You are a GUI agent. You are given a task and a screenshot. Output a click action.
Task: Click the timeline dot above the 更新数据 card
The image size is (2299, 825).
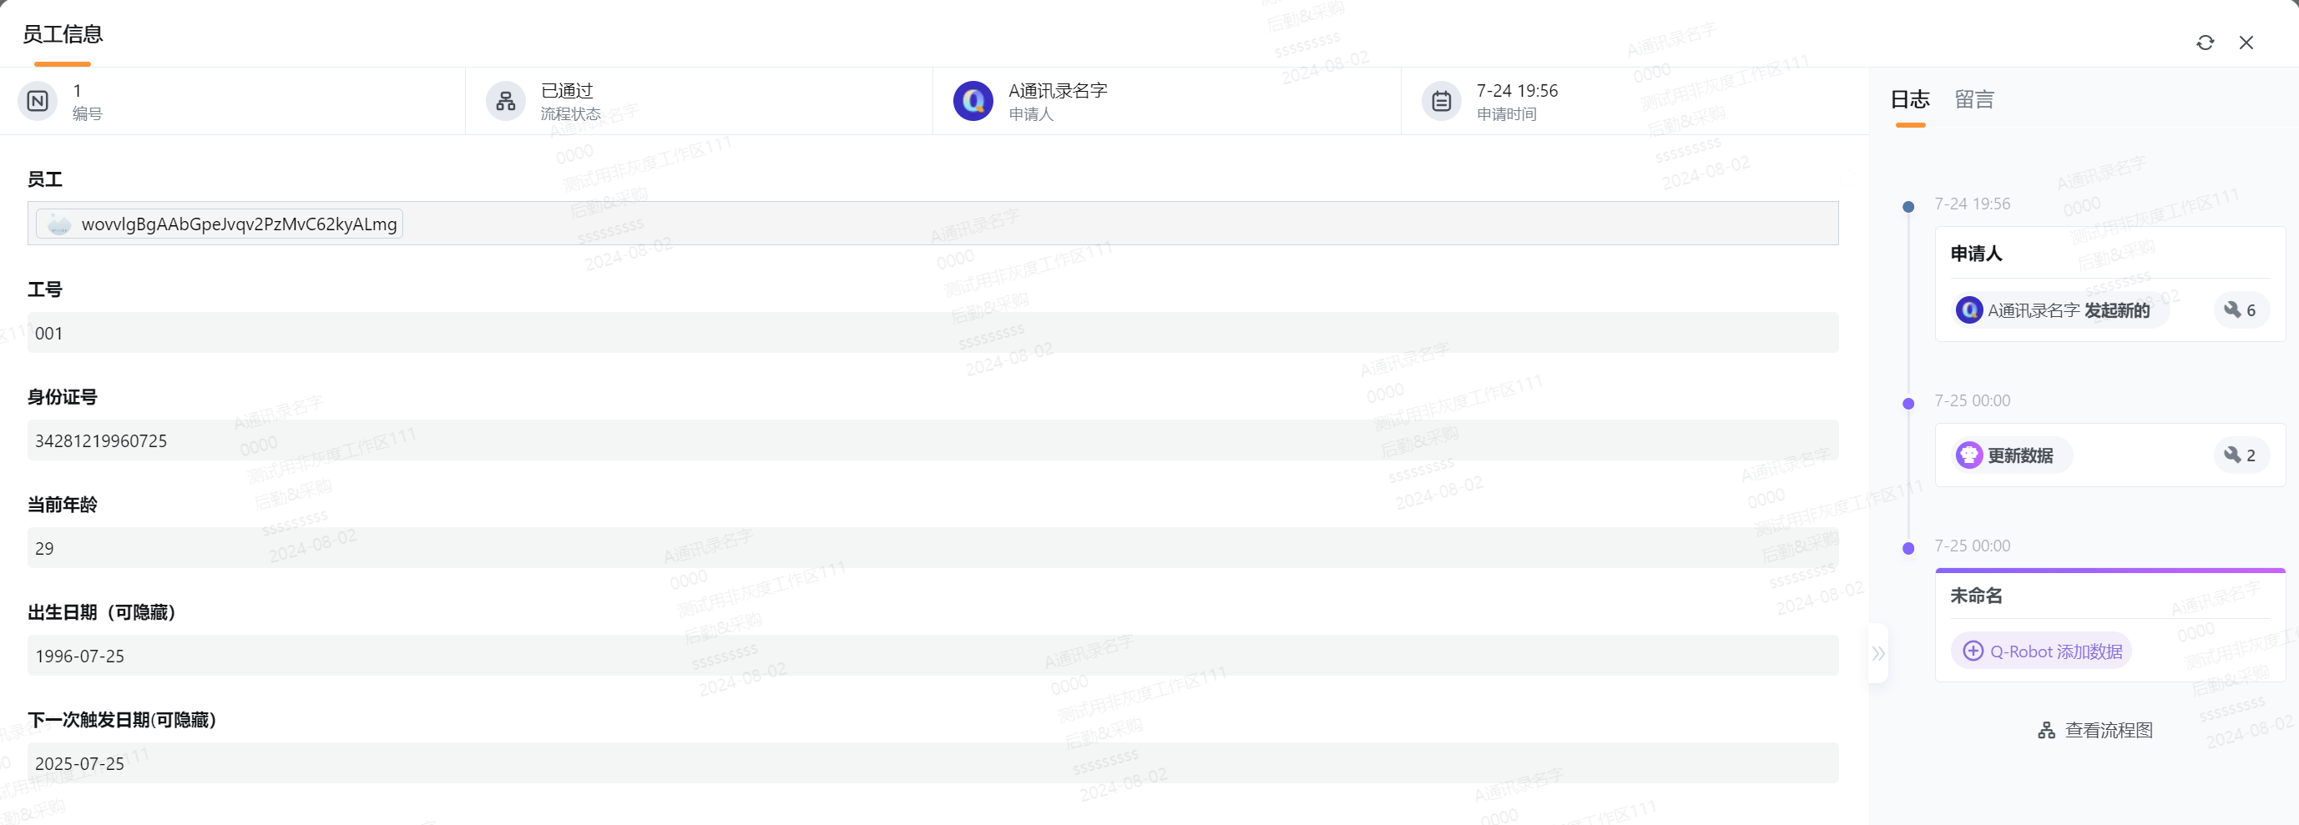click(x=1908, y=403)
